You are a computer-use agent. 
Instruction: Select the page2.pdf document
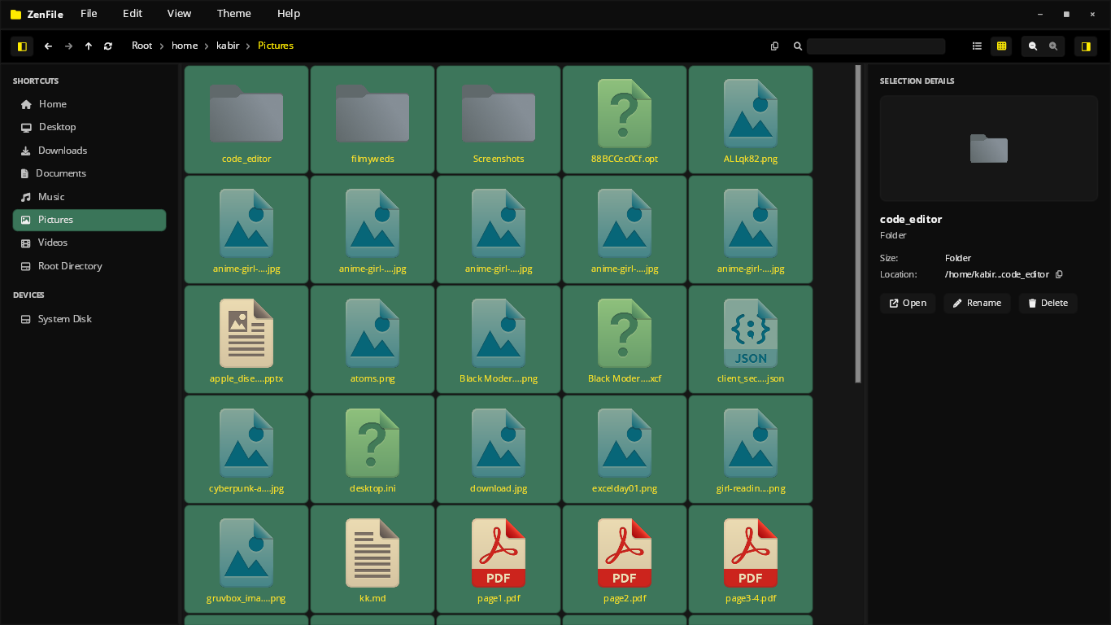[625, 559]
